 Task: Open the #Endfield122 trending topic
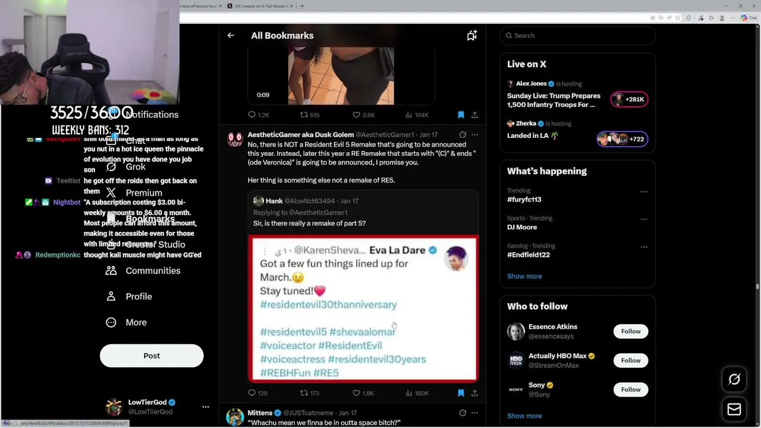coord(529,254)
